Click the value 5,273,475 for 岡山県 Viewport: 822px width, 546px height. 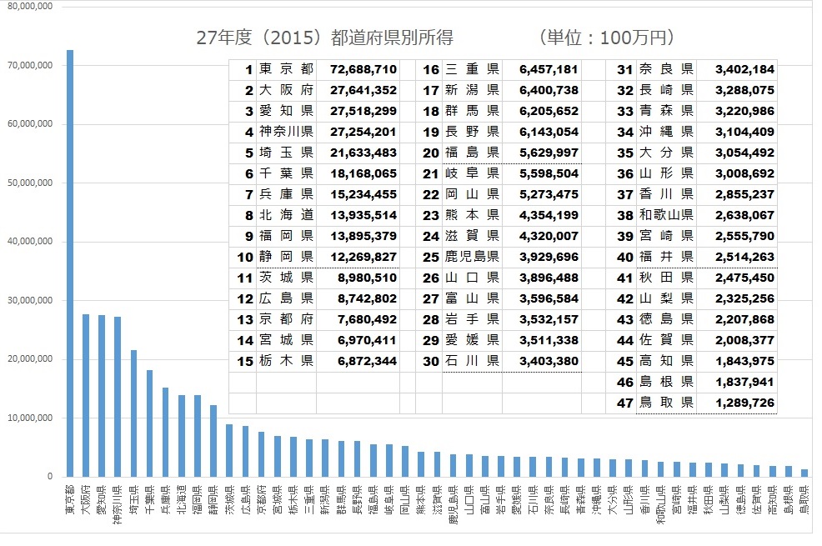549,194
